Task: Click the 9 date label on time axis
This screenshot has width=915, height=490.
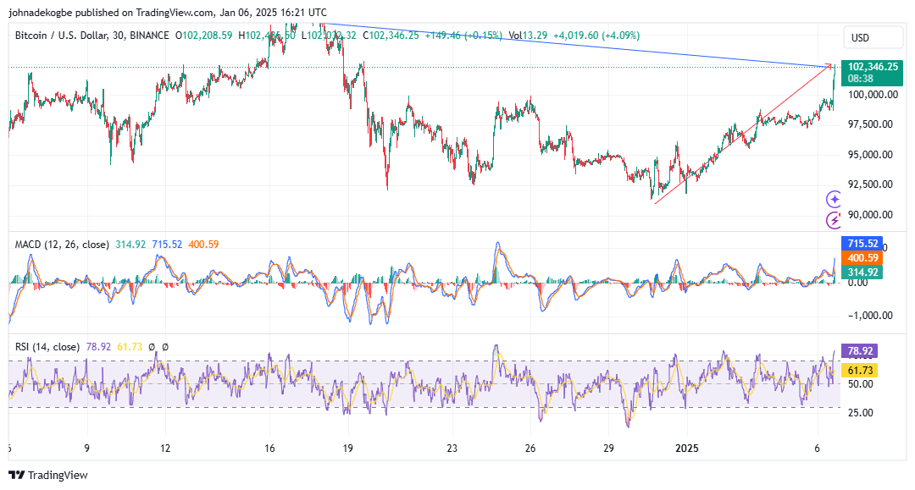Action: click(x=87, y=448)
